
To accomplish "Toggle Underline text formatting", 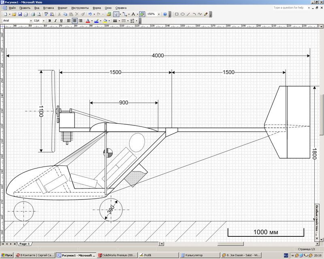I will click(x=61, y=20).
